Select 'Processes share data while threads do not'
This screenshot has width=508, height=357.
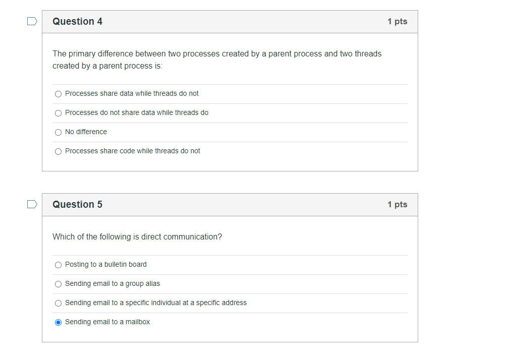(x=58, y=94)
